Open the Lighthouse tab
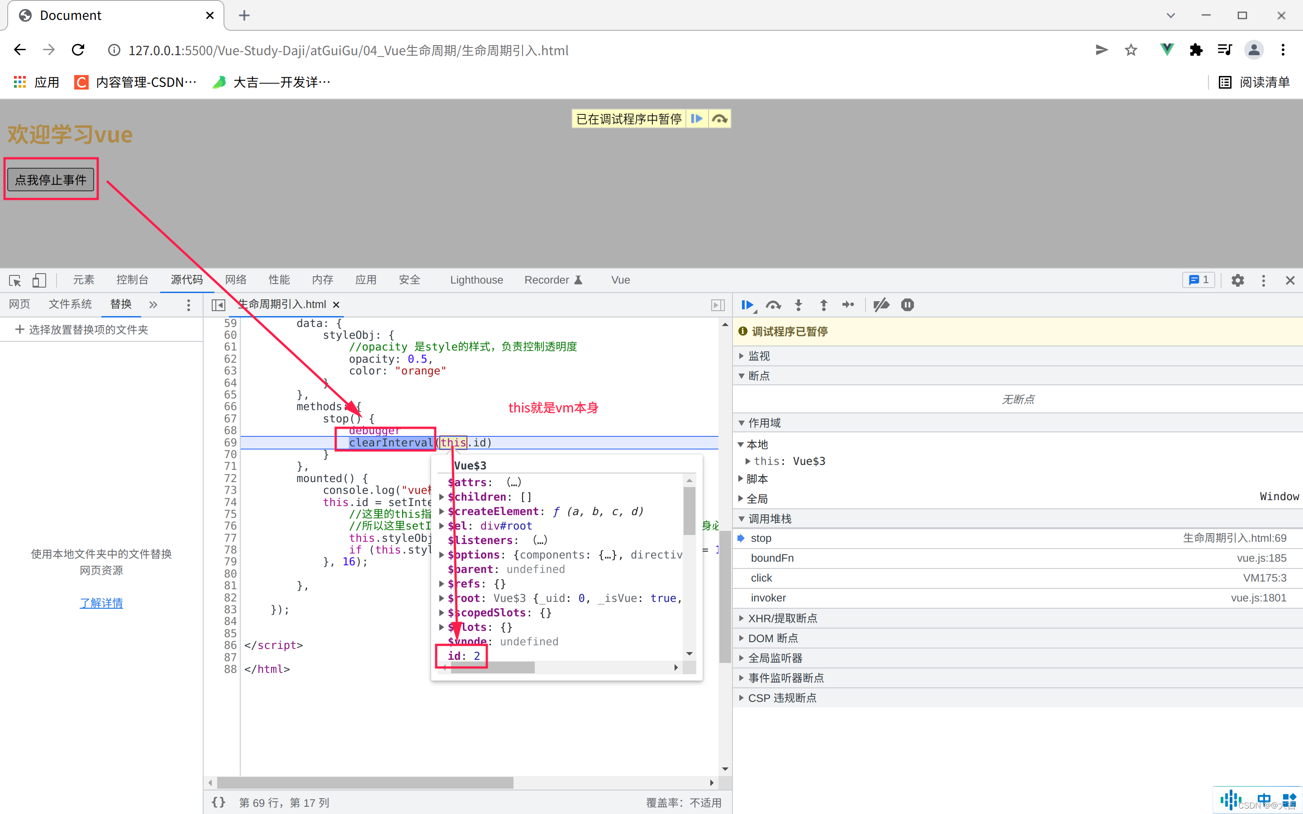The image size is (1303, 814). point(476,280)
